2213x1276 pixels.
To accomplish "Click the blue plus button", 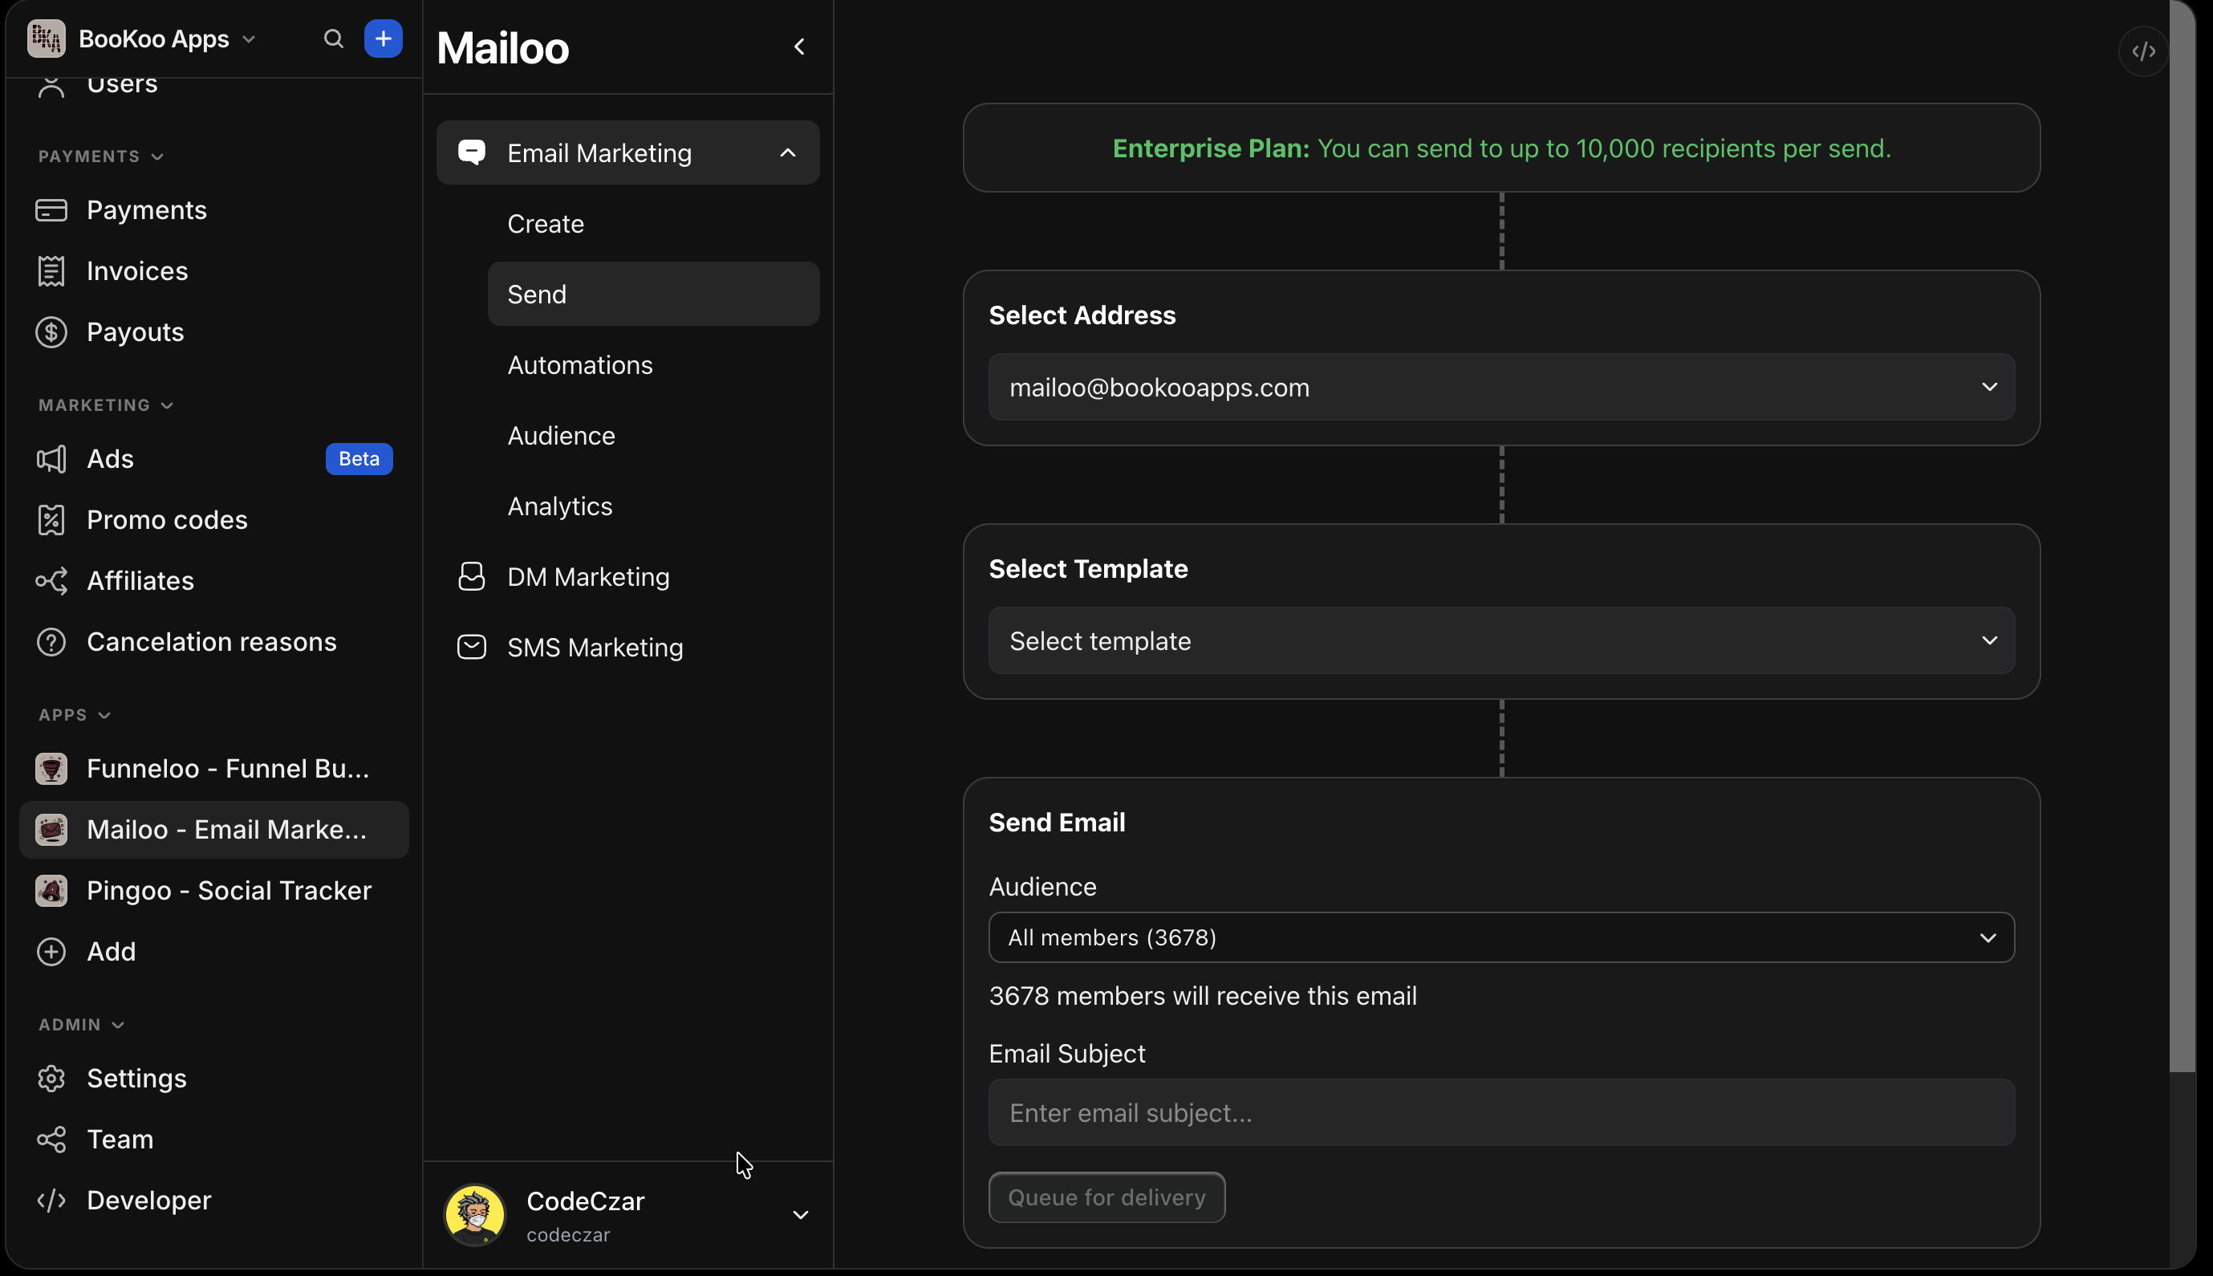I will (383, 39).
